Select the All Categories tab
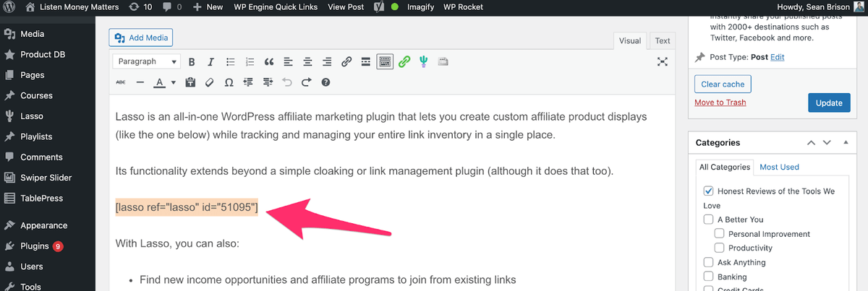868x291 pixels. tap(724, 167)
